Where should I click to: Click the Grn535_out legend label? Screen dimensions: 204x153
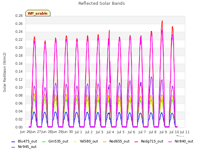click(58, 141)
